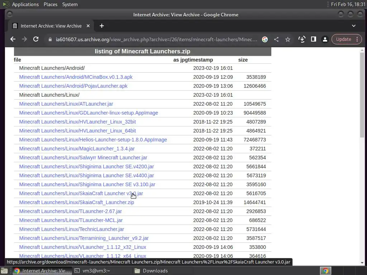
Task: Open Helios-Launcher-setup-1.8.0.AppImage link
Action: pyautogui.click(x=93, y=140)
